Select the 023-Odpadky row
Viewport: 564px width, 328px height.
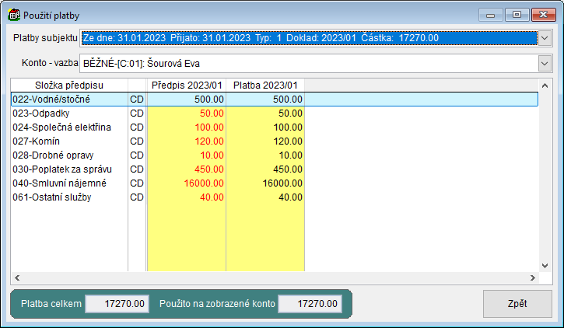(68, 113)
